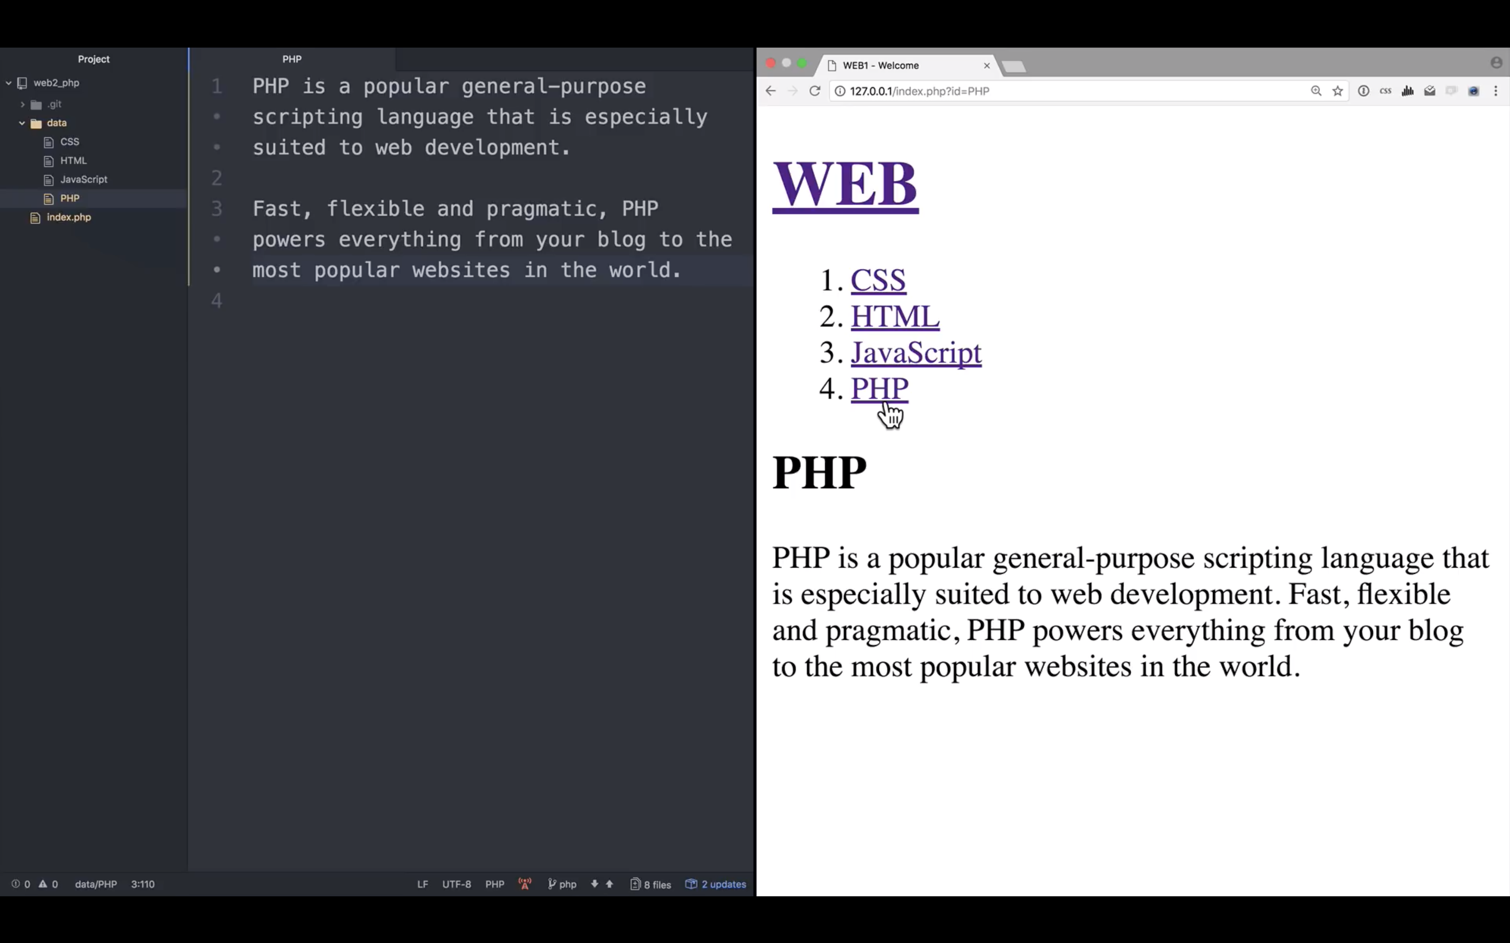Screen dimensions: 1510x943
Task: Switch to the PHP editor tab
Action: tap(291, 59)
